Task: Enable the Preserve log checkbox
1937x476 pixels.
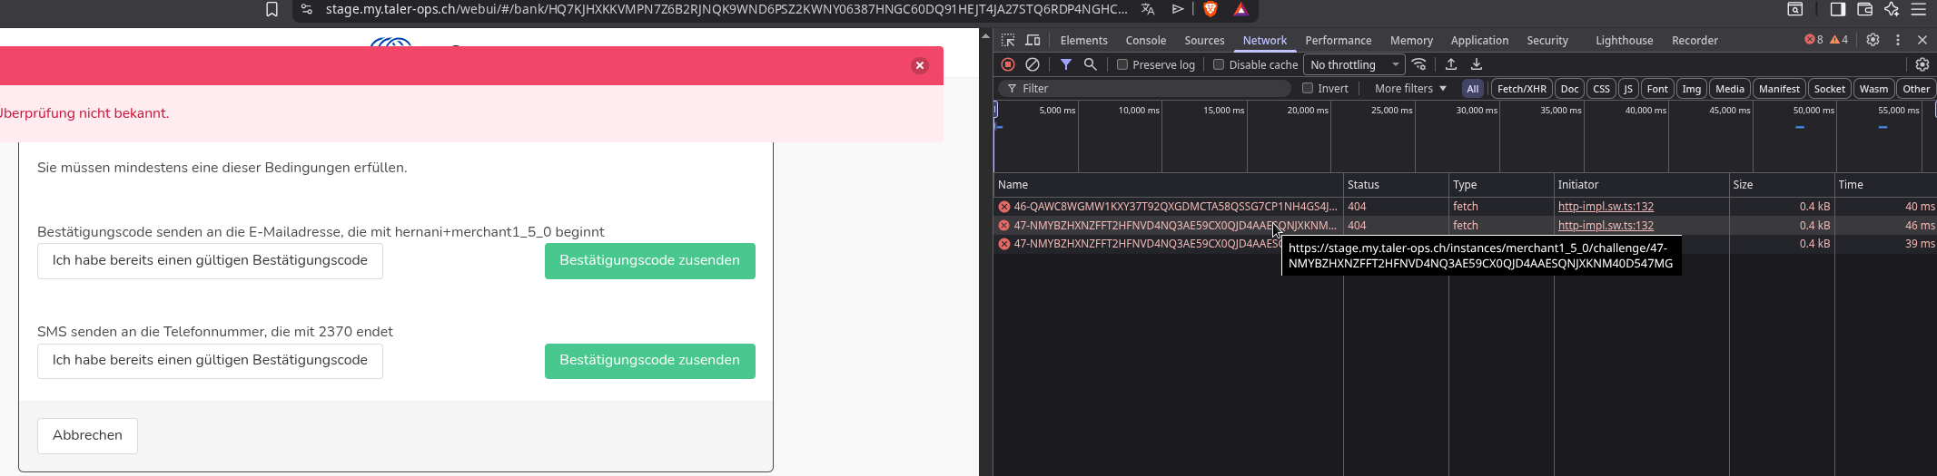Action: [x=1122, y=64]
